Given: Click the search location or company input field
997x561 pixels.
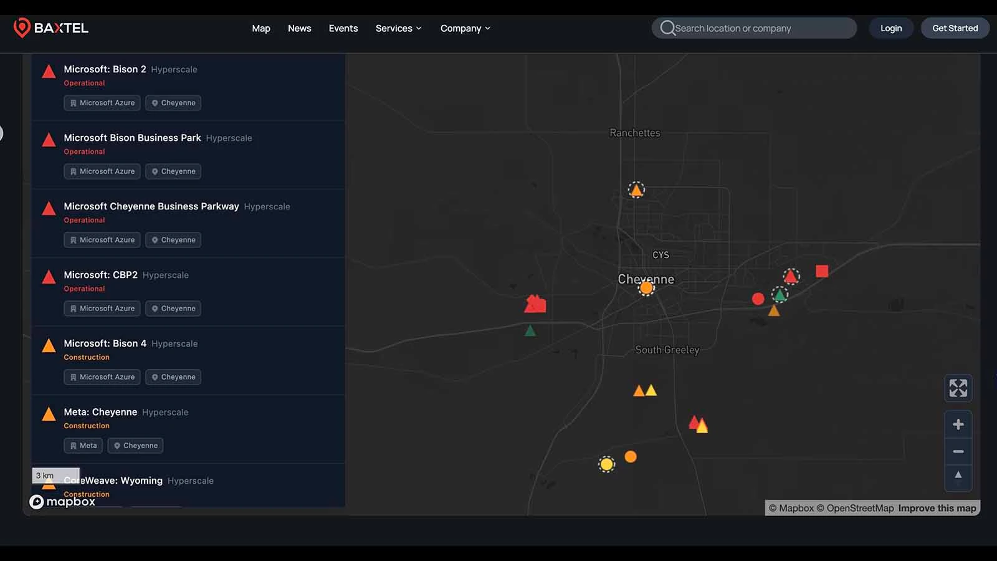Looking at the screenshot, I should coord(754,27).
